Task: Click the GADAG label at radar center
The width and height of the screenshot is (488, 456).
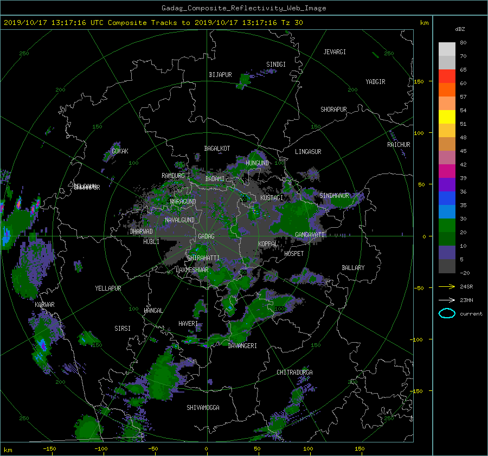Action: pyautogui.click(x=206, y=236)
